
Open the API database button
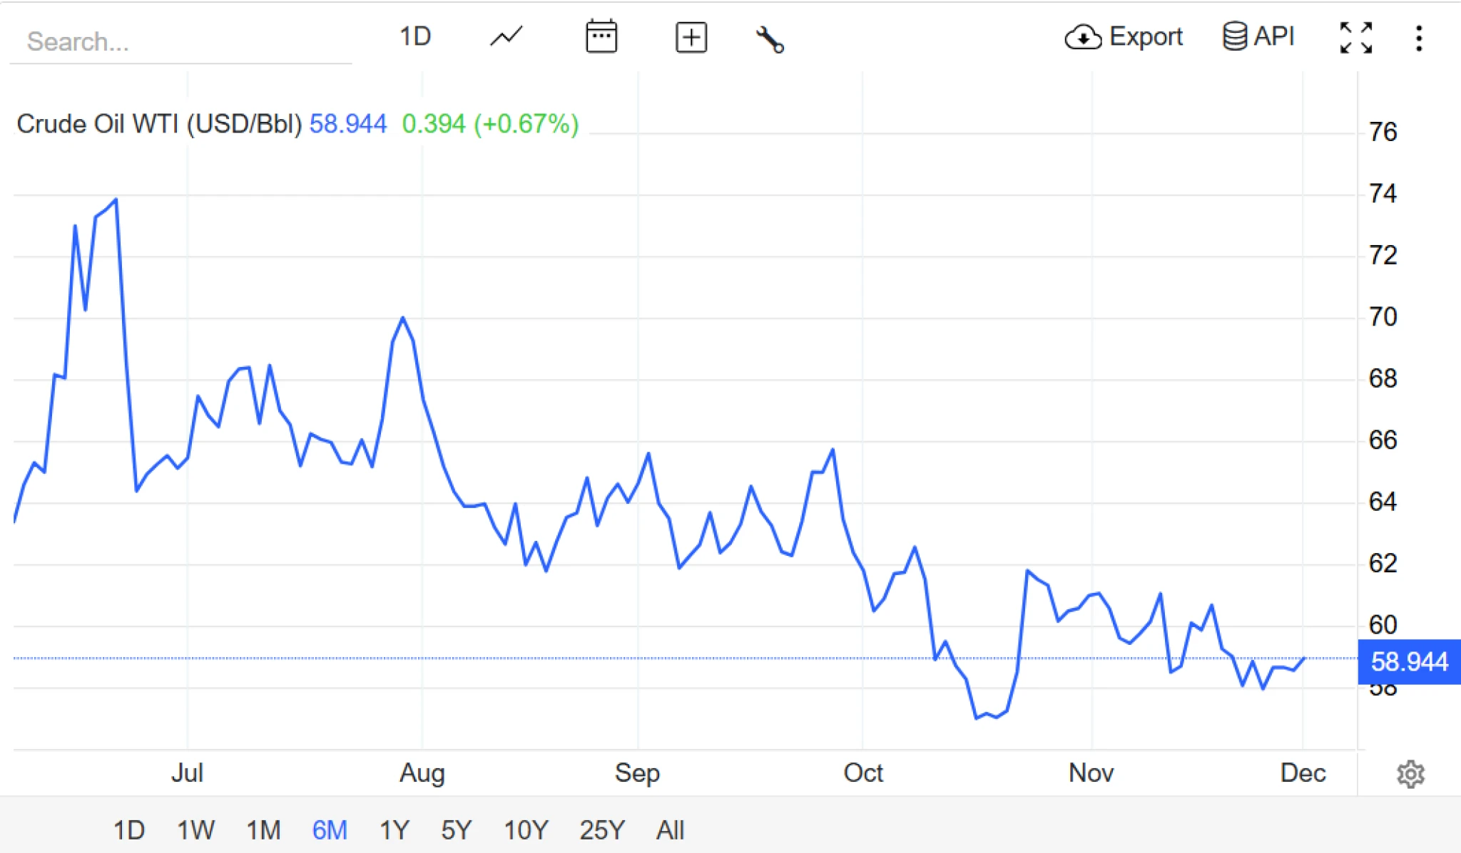(1258, 36)
